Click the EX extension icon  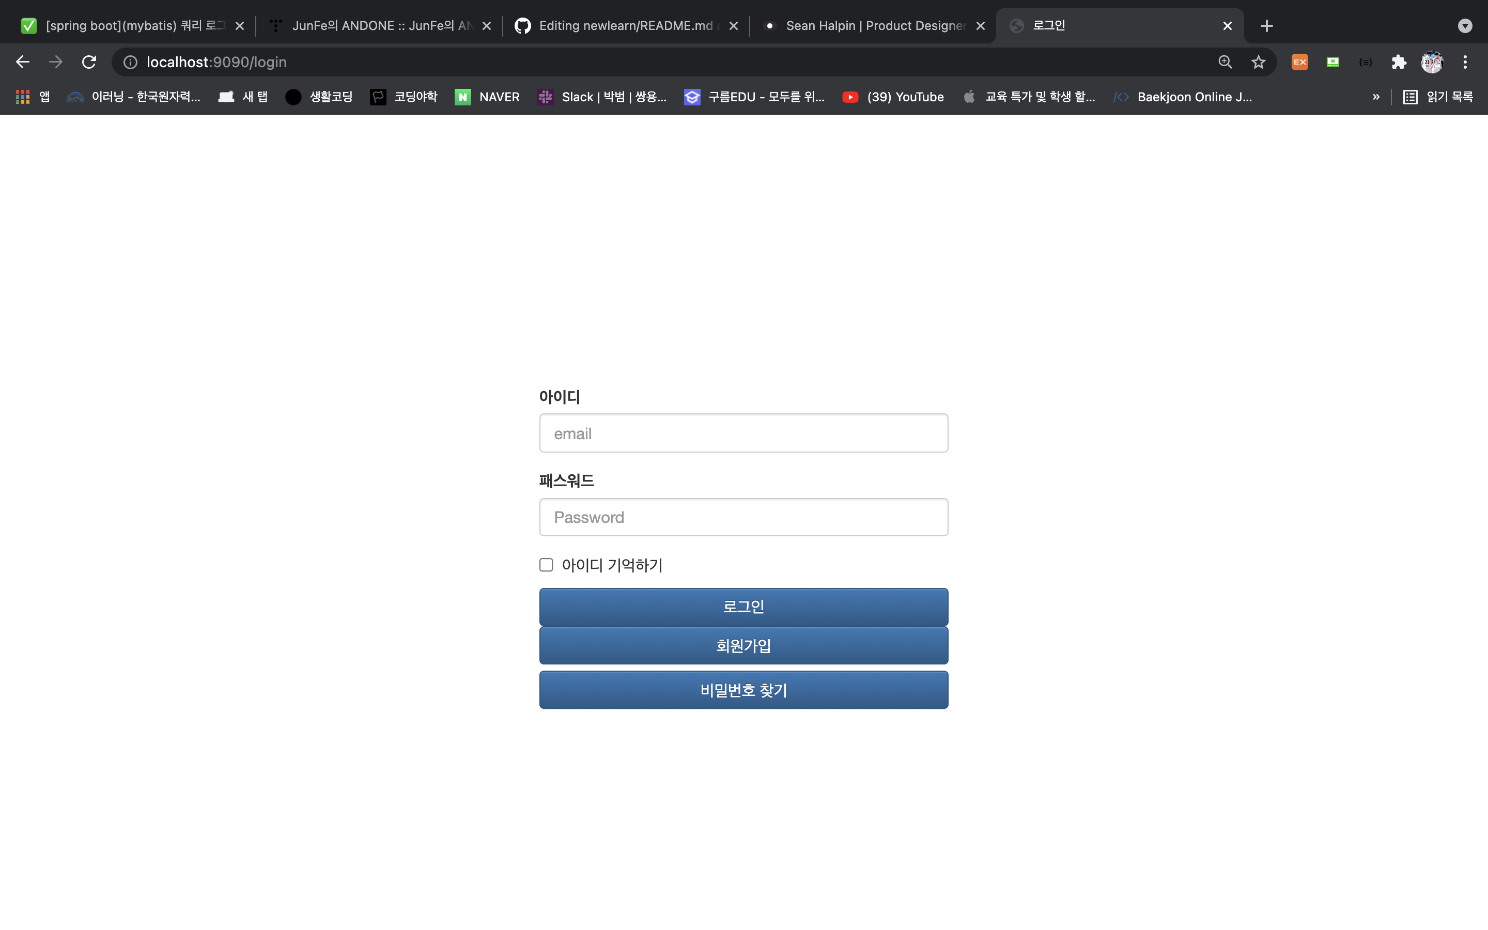1299,61
